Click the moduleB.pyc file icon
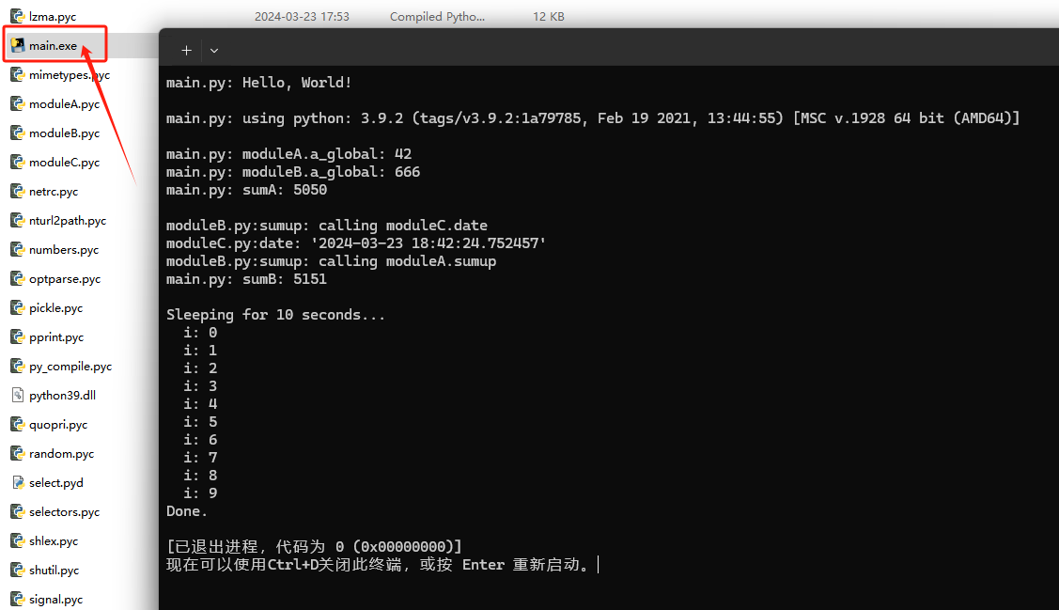Image resolution: width=1059 pixels, height=610 pixels. 18,133
